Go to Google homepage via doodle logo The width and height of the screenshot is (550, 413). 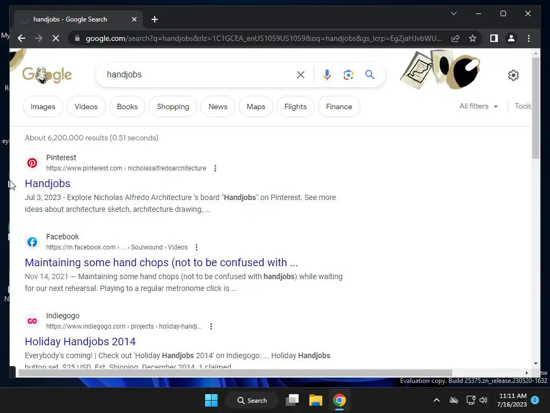coord(47,75)
